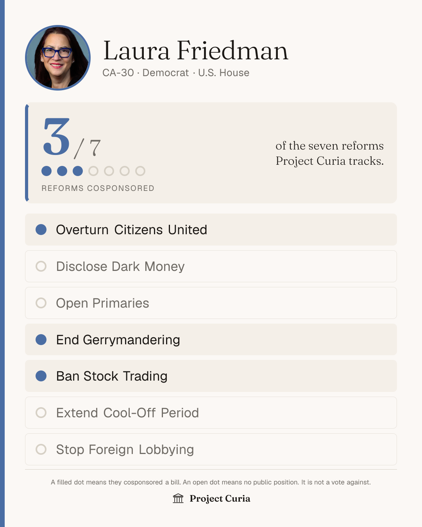The width and height of the screenshot is (422, 527).
Task: Click the filled dot beside End Gerrymandering
Action: 41,340
